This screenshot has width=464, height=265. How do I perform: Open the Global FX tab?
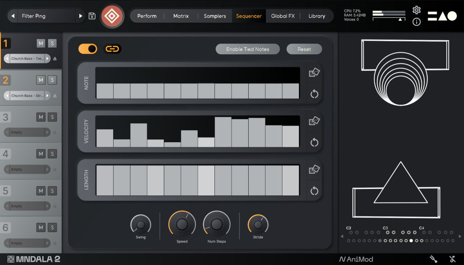coord(283,16)
